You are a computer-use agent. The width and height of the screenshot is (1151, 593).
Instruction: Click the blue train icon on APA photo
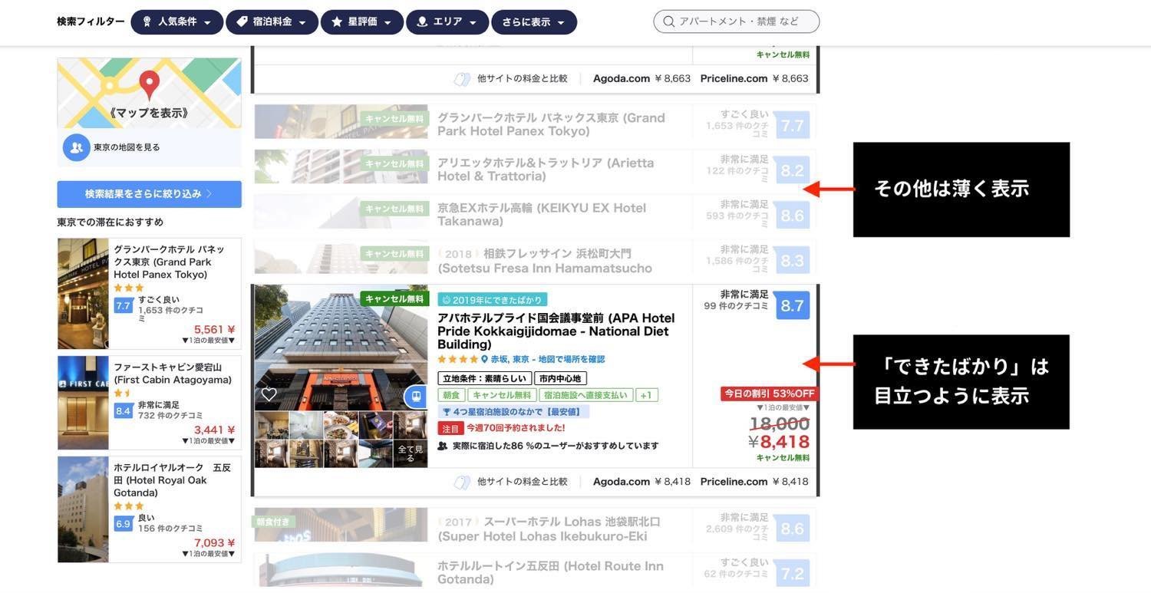(415, 397)
